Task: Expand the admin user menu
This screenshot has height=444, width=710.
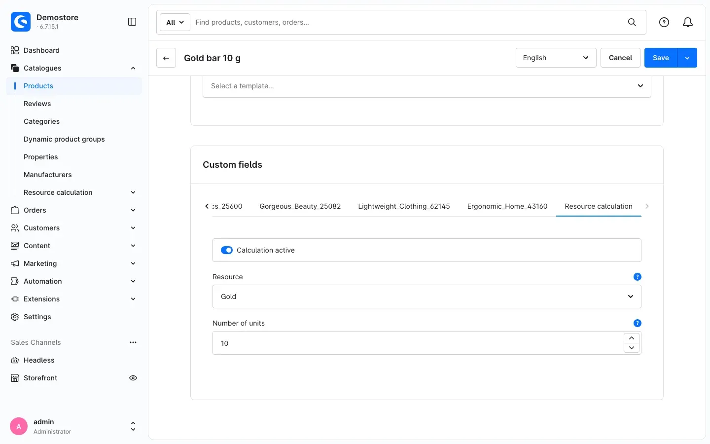Action: [133, 426]
